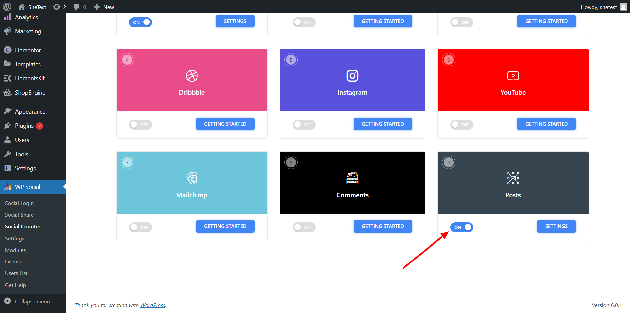Viewport: 630px width, 313px height.
Task: Click the updates refresh icon
Action: [x=57, y=7]
